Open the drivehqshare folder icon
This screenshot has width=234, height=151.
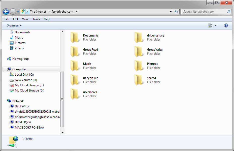click(139, 38)
